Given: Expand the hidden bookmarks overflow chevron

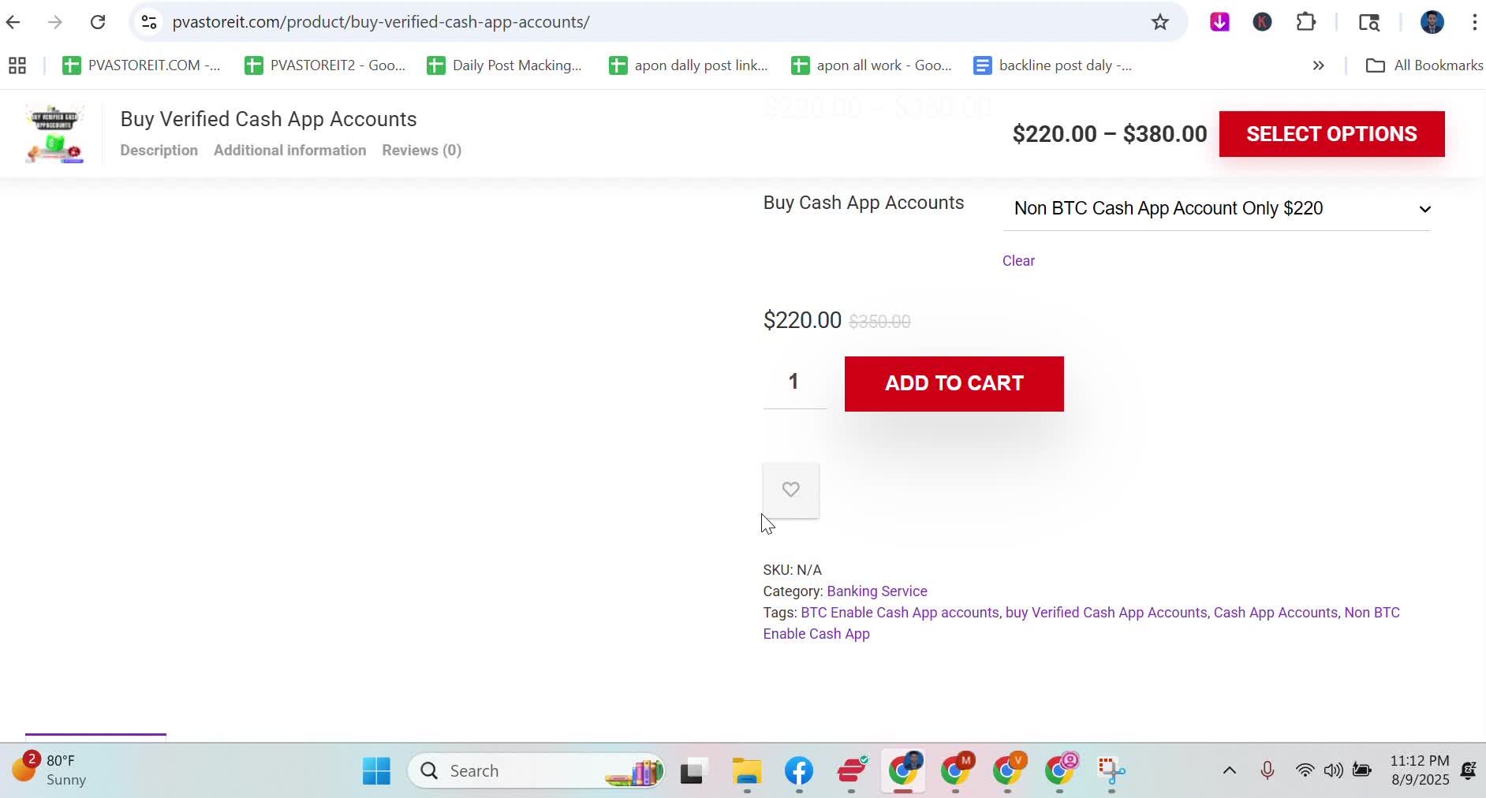Looking at the screenshot, I should [x=1318, y=65].
